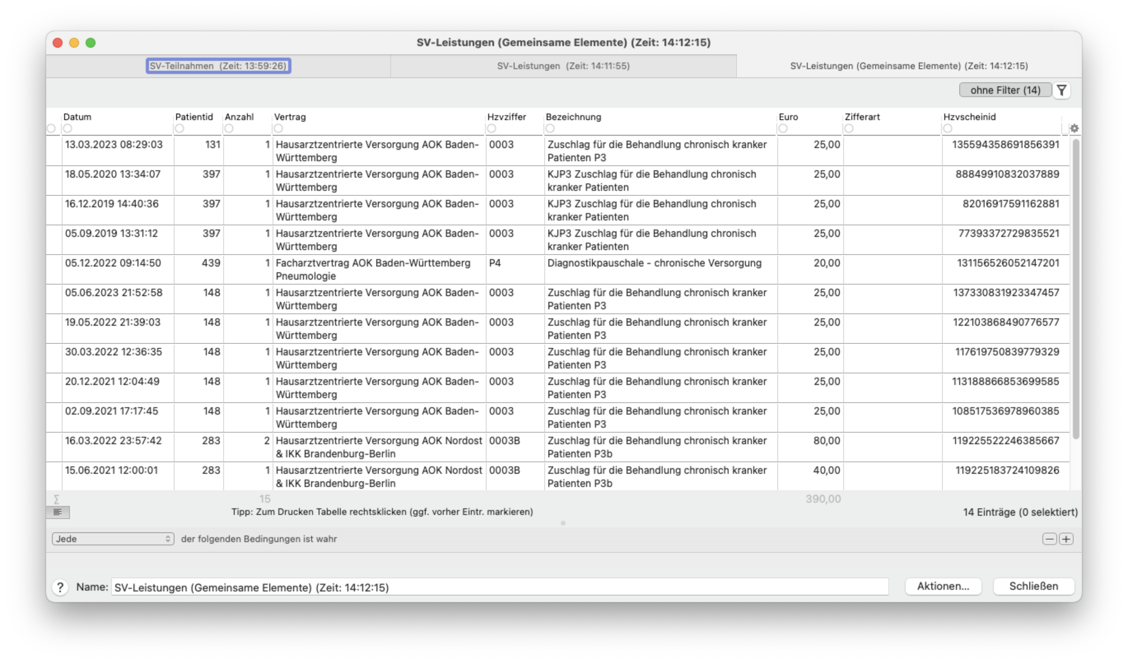
Task: Select row dated 15.06.2021 12:00:01
Action: point(557,476)
